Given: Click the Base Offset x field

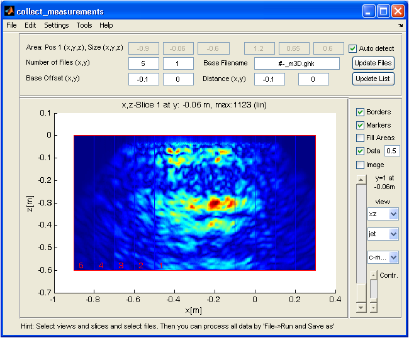Looking at the screenshot, I should click(143, 79).
